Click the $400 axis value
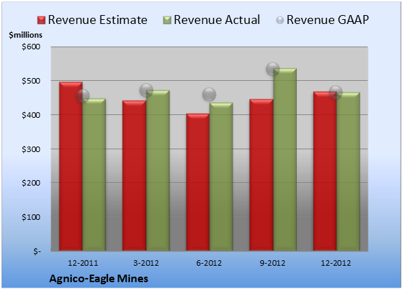Viewport: 402px width, 289px height. [31, 115]
